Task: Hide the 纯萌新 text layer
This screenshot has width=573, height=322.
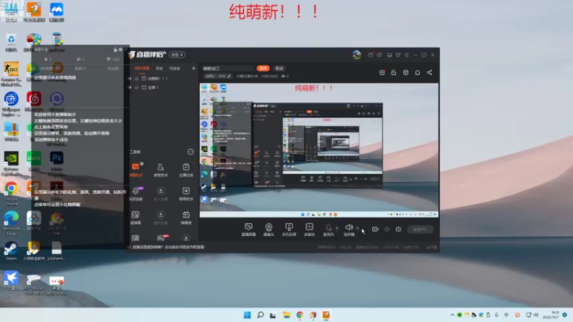Action: pyautogui.click(x=130, y=79)
